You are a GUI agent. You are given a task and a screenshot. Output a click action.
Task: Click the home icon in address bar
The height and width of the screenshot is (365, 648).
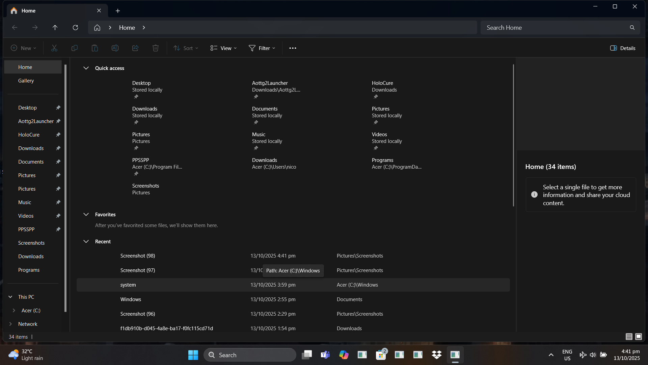coord(97,28)
